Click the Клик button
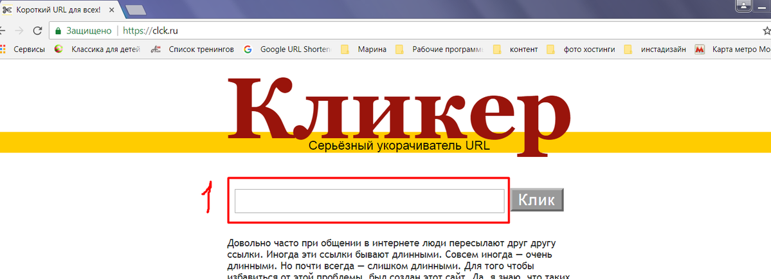 [x=537, y=201]
